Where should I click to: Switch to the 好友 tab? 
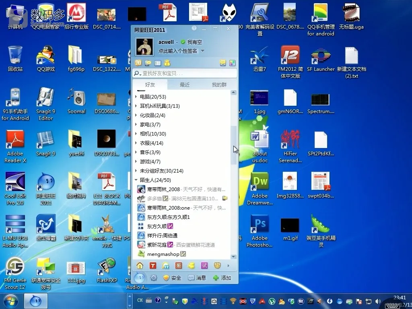point(150,84)
